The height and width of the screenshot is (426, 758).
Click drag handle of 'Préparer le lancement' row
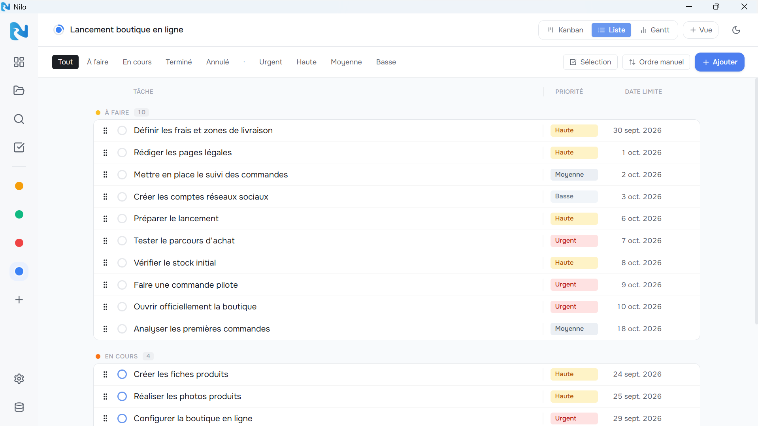tap(105, 219)
